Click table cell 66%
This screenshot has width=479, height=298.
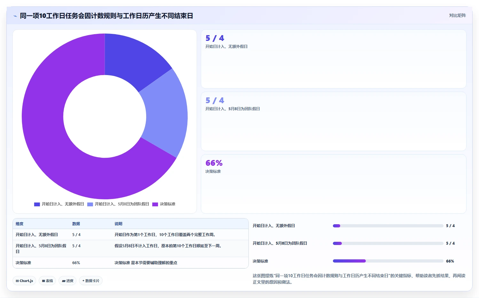pyautogui.click(x=76, y=263)
